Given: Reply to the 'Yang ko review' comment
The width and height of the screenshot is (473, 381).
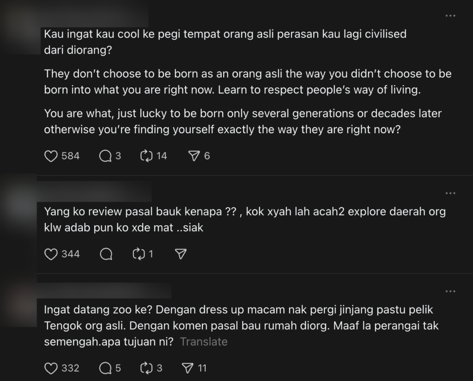Looking at the screenshot, I should [106, 254].
